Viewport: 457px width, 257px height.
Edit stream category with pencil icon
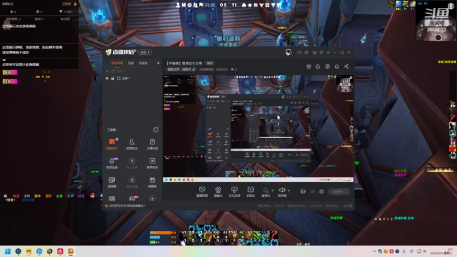coord(194,69)
